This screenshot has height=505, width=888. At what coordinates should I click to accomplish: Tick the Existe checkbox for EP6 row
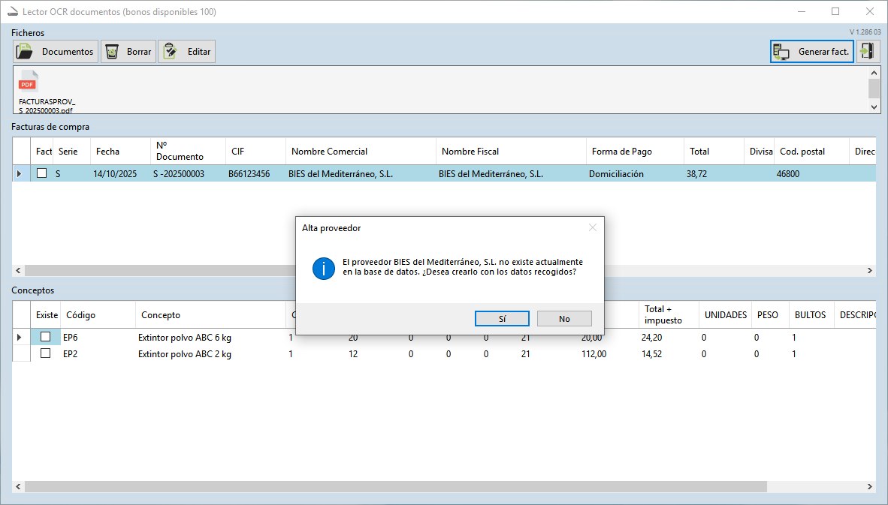point(45,336)
